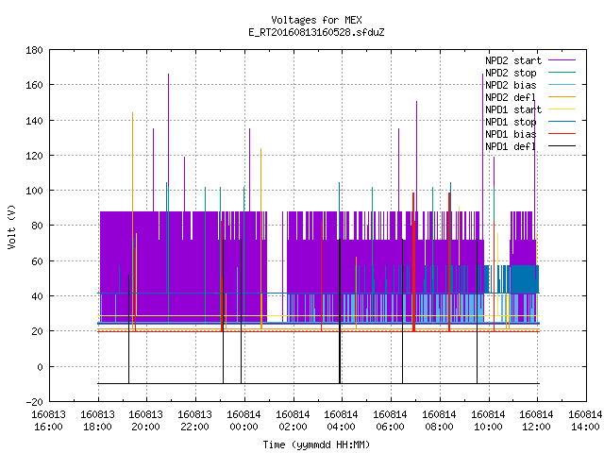Click the 120 y-axis tick label
Image resolution: width=604 pixels, height=453 pixels.
click(x=34, y=156)
